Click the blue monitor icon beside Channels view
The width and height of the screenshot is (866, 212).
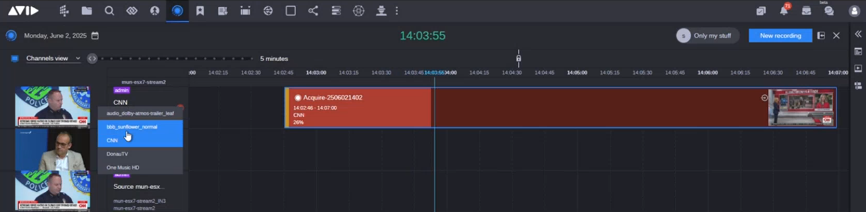(x=15, y=58)
